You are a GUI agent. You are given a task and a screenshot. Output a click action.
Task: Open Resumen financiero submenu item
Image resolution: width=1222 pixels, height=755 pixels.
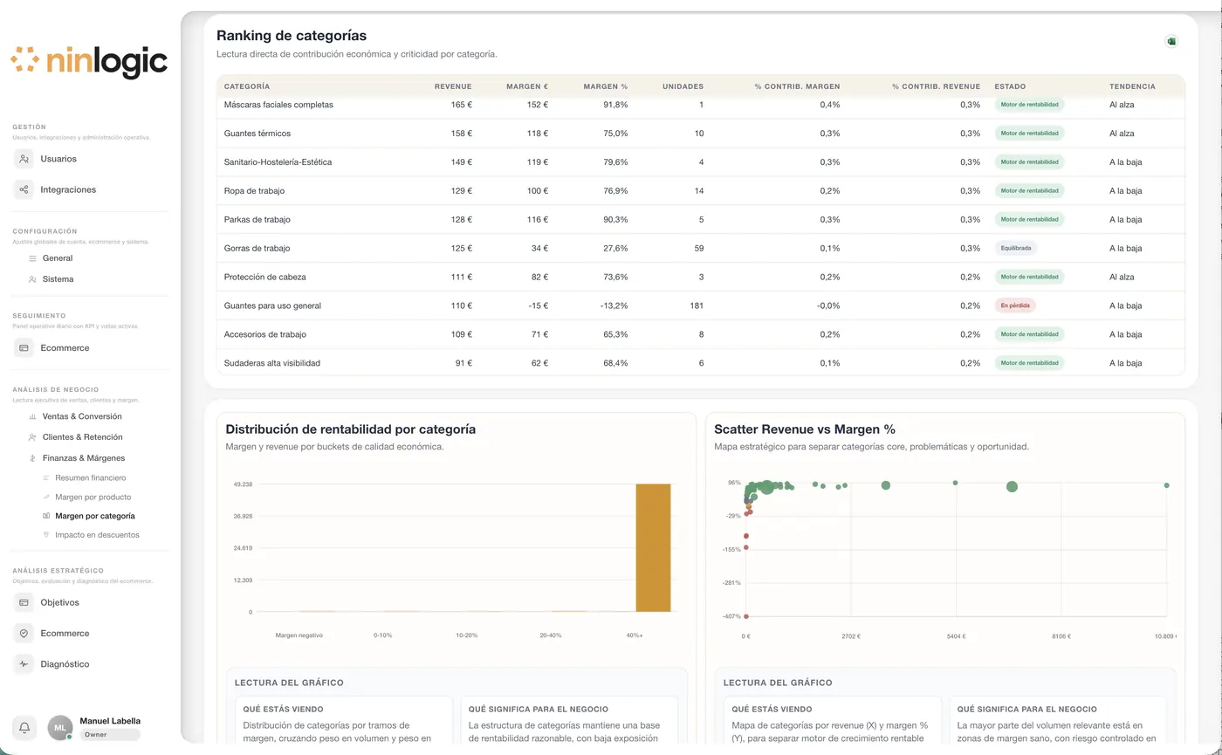91,477
